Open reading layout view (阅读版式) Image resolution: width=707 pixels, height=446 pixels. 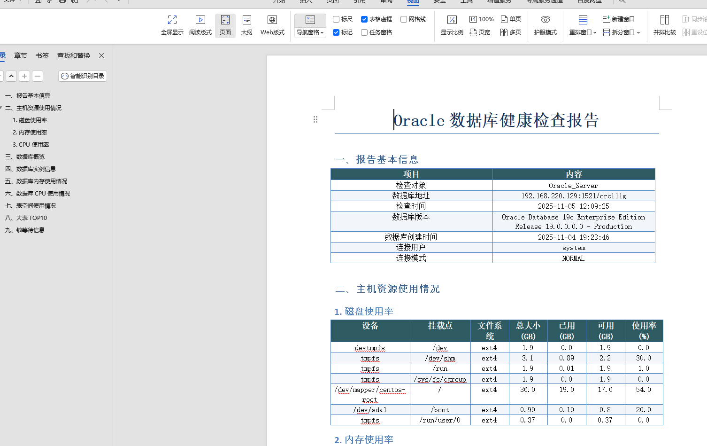(x=200, y=25)
